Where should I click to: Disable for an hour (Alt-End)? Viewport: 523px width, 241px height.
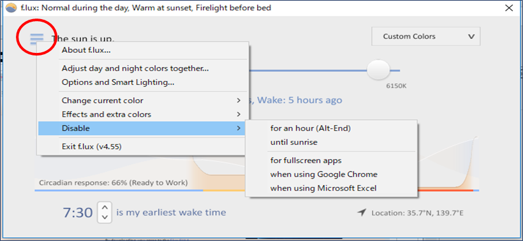(x=331, y=128)
